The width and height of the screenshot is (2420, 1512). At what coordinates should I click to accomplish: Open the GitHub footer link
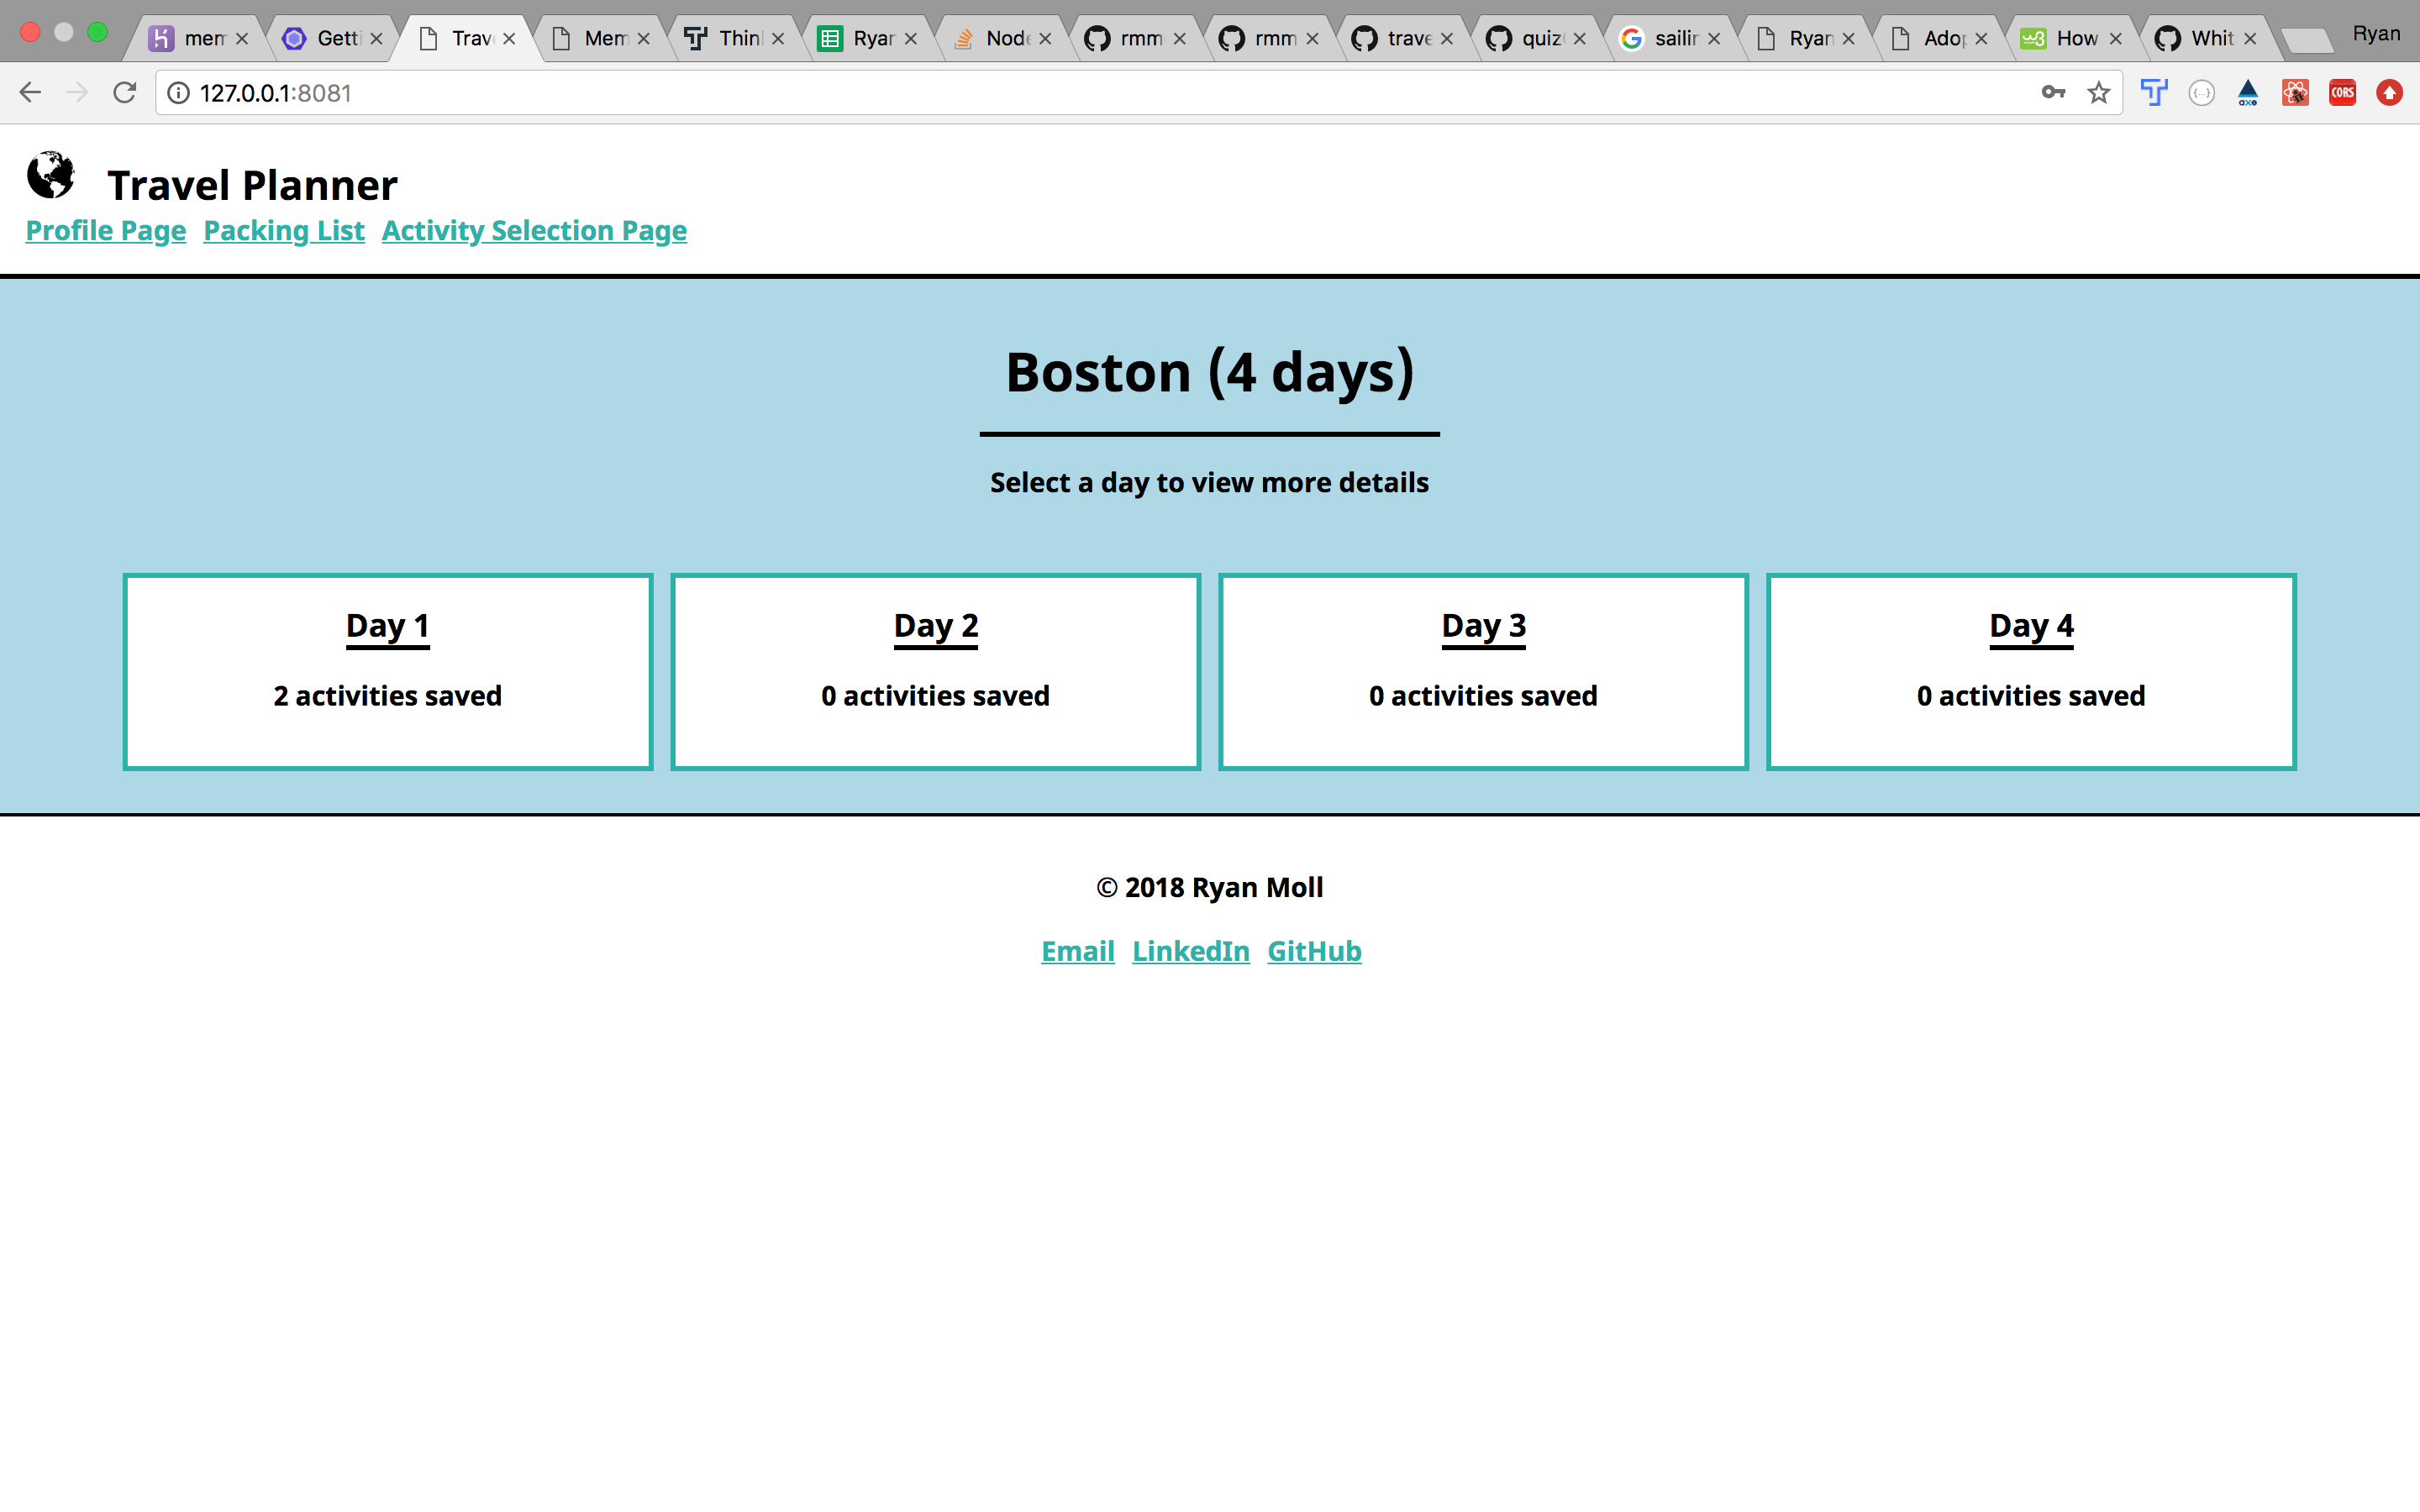coord(1314,951)
